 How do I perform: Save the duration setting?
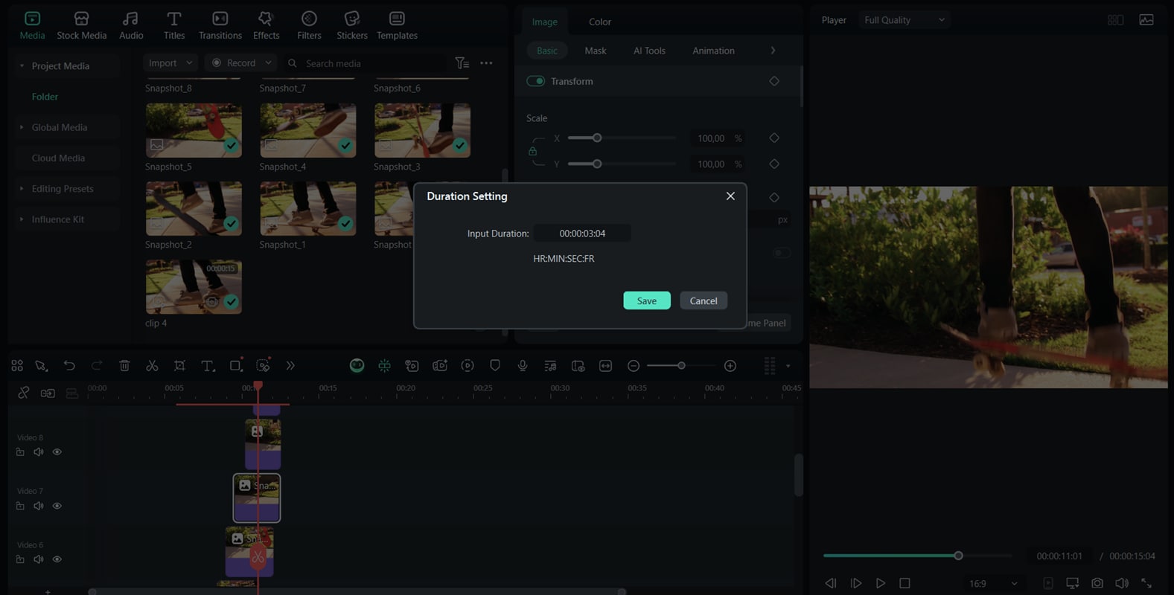point(647,300)
